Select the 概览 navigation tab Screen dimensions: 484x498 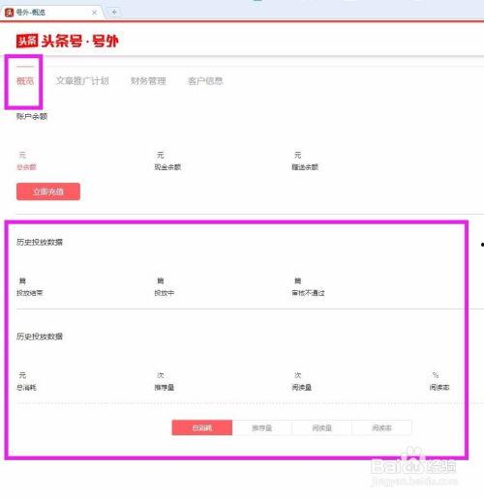tap(25, 81)
